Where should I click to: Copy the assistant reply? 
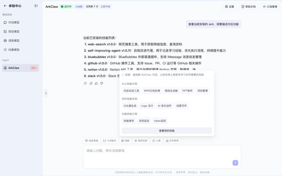tap(91, 83)
